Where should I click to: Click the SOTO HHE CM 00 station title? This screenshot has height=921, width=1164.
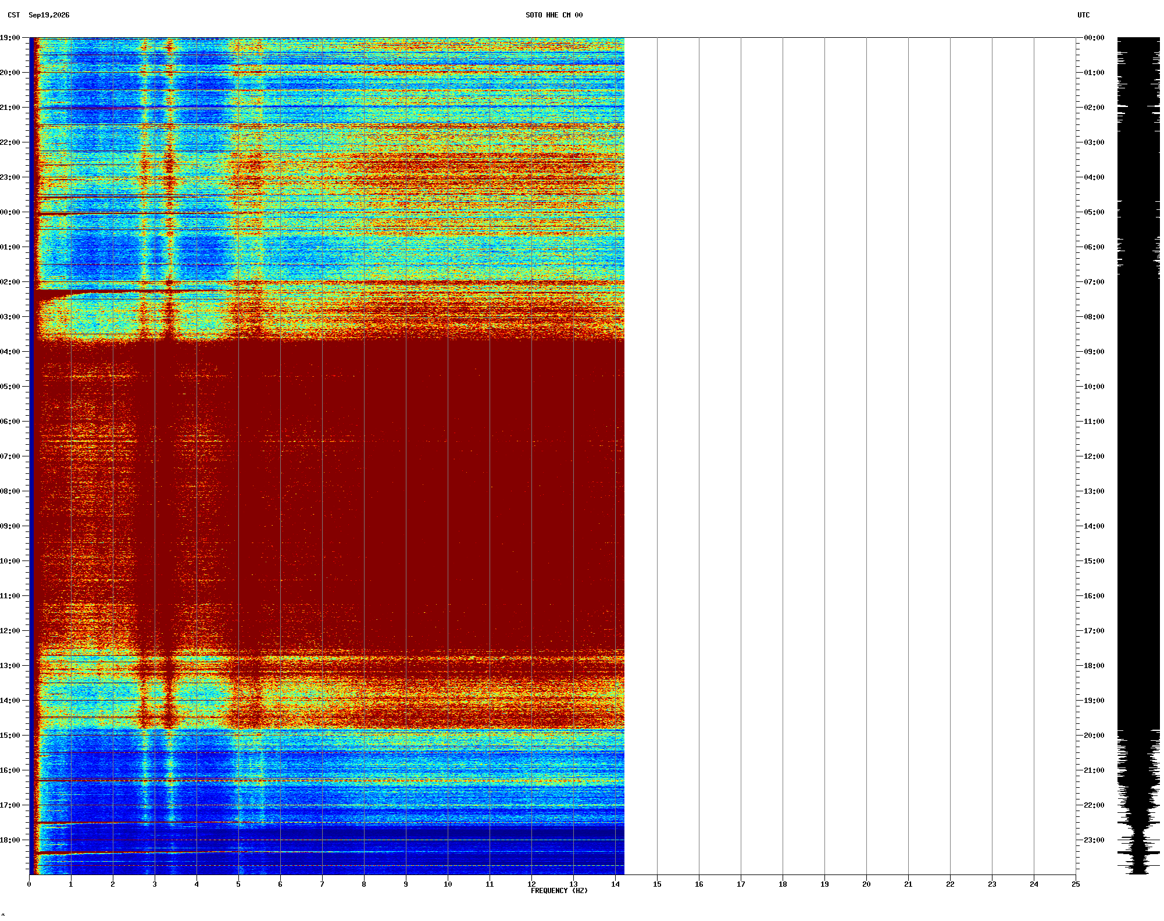click(554, 15)
